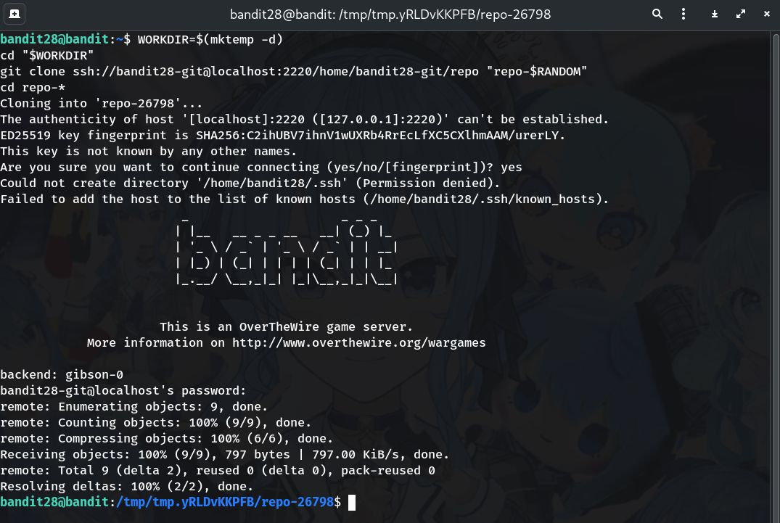Click the blue working directory path in the bottom prompt

[224, 502]
